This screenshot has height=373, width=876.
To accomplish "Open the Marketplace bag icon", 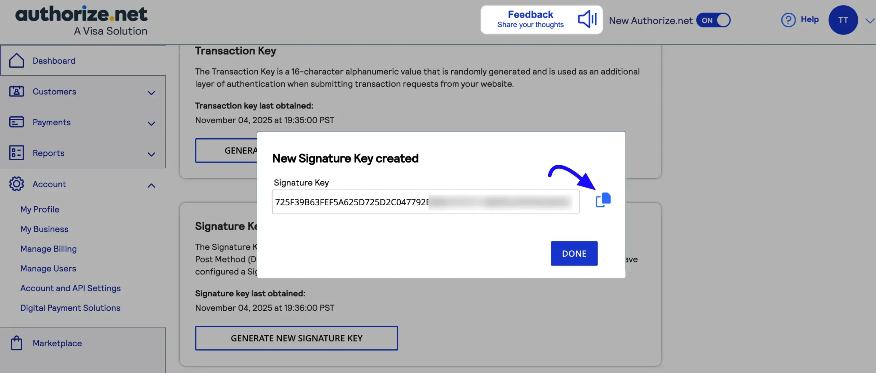I will tap(16, 343).
